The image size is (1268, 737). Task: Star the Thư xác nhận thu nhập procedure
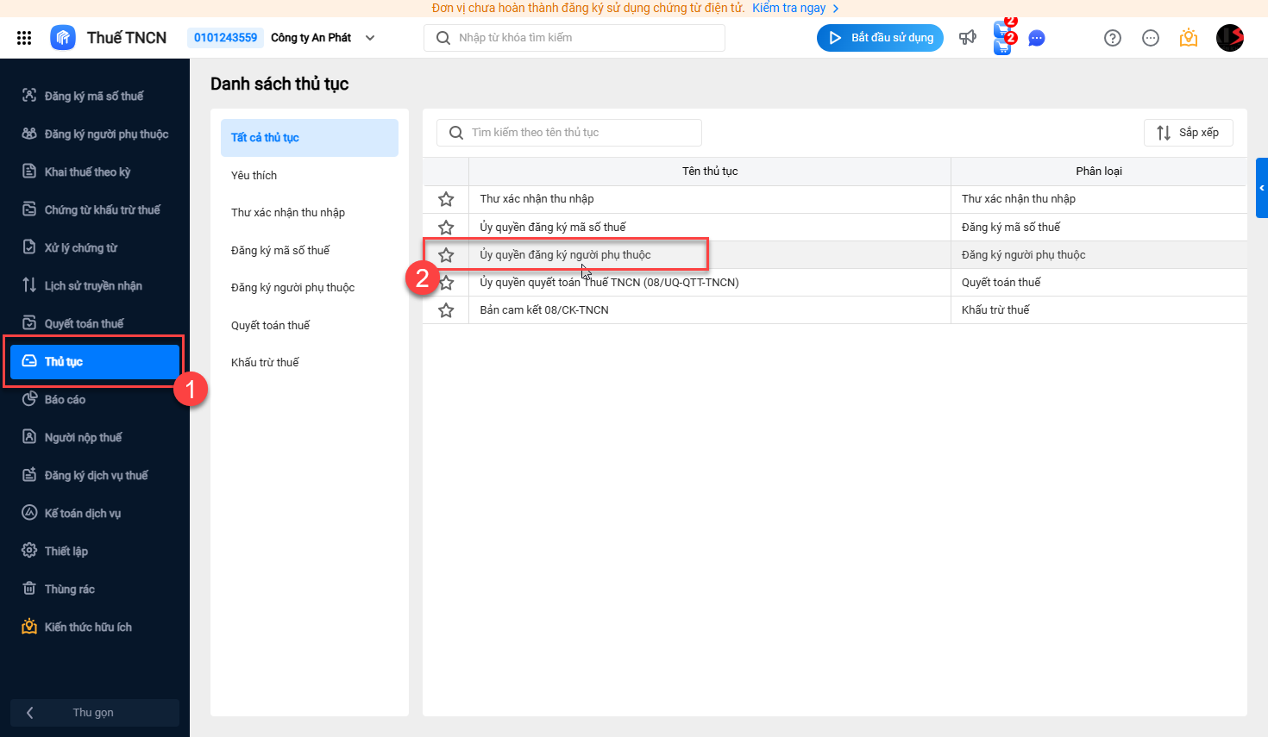pyautogui.click(x=446, y=199)
